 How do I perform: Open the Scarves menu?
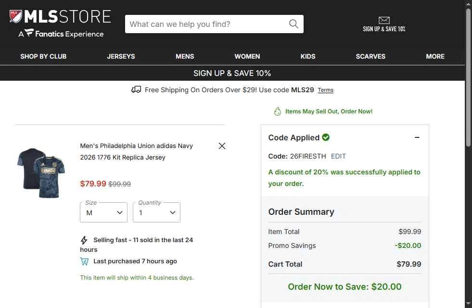tap(370, 56)
